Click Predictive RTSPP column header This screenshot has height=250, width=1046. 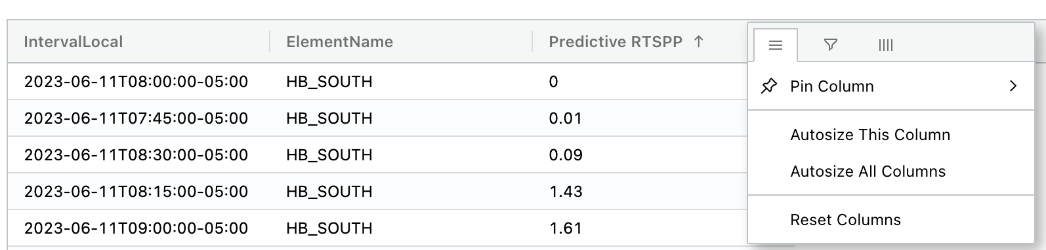pyautogui.click(x=616, y=42)
